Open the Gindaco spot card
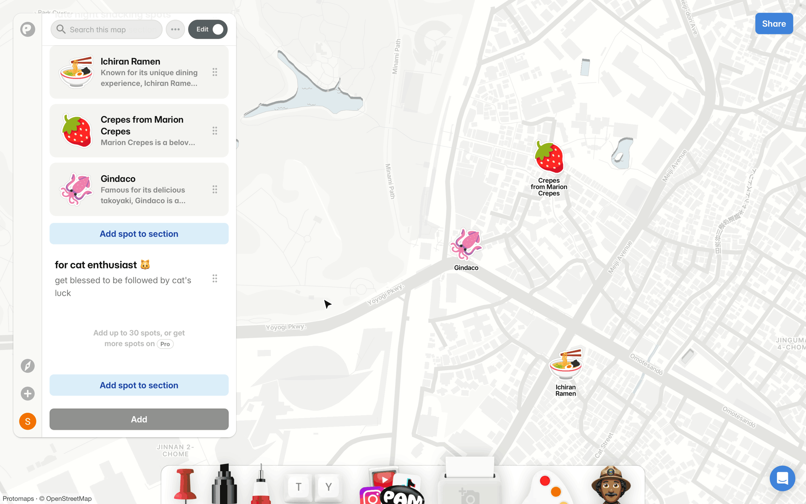This screenshot has height=504, width=806. (x=139, y=189)
